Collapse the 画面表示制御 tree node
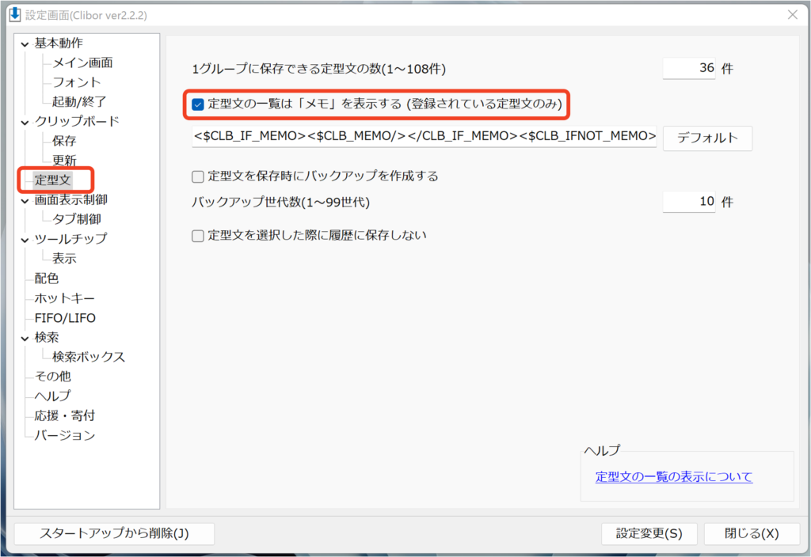 coord(25,200)
